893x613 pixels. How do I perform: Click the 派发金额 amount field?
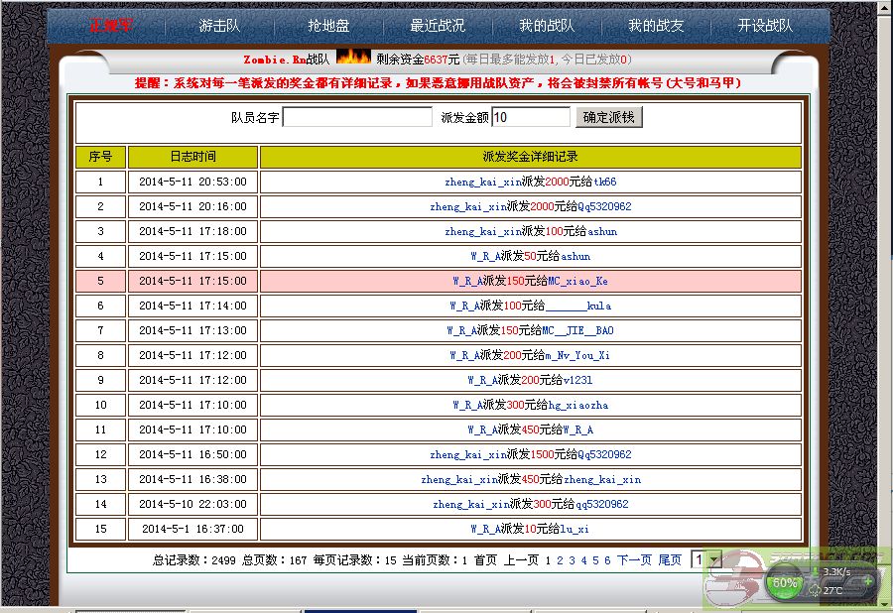click(531, 117)
